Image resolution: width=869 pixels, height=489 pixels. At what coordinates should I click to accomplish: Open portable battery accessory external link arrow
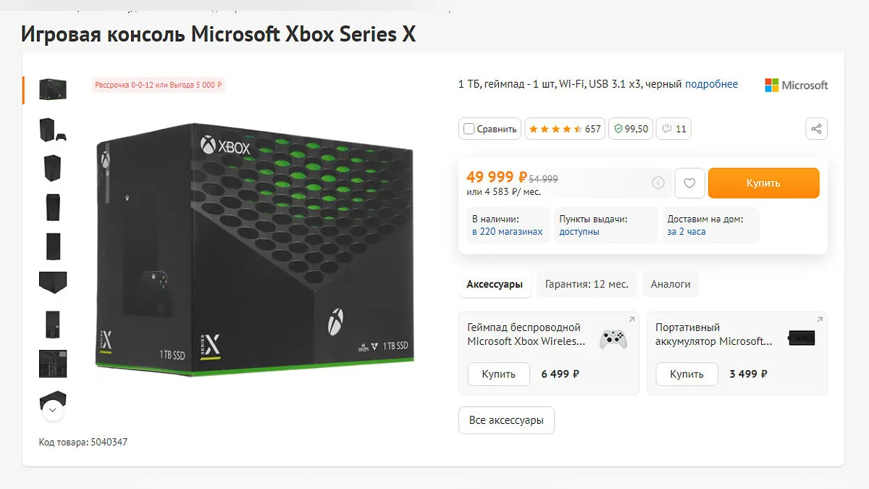click(x=819, y=320)
